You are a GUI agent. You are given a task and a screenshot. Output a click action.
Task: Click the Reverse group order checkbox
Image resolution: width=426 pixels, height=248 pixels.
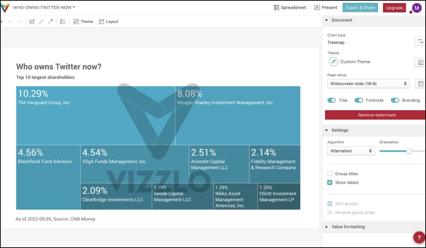click(x=330, y=213)
